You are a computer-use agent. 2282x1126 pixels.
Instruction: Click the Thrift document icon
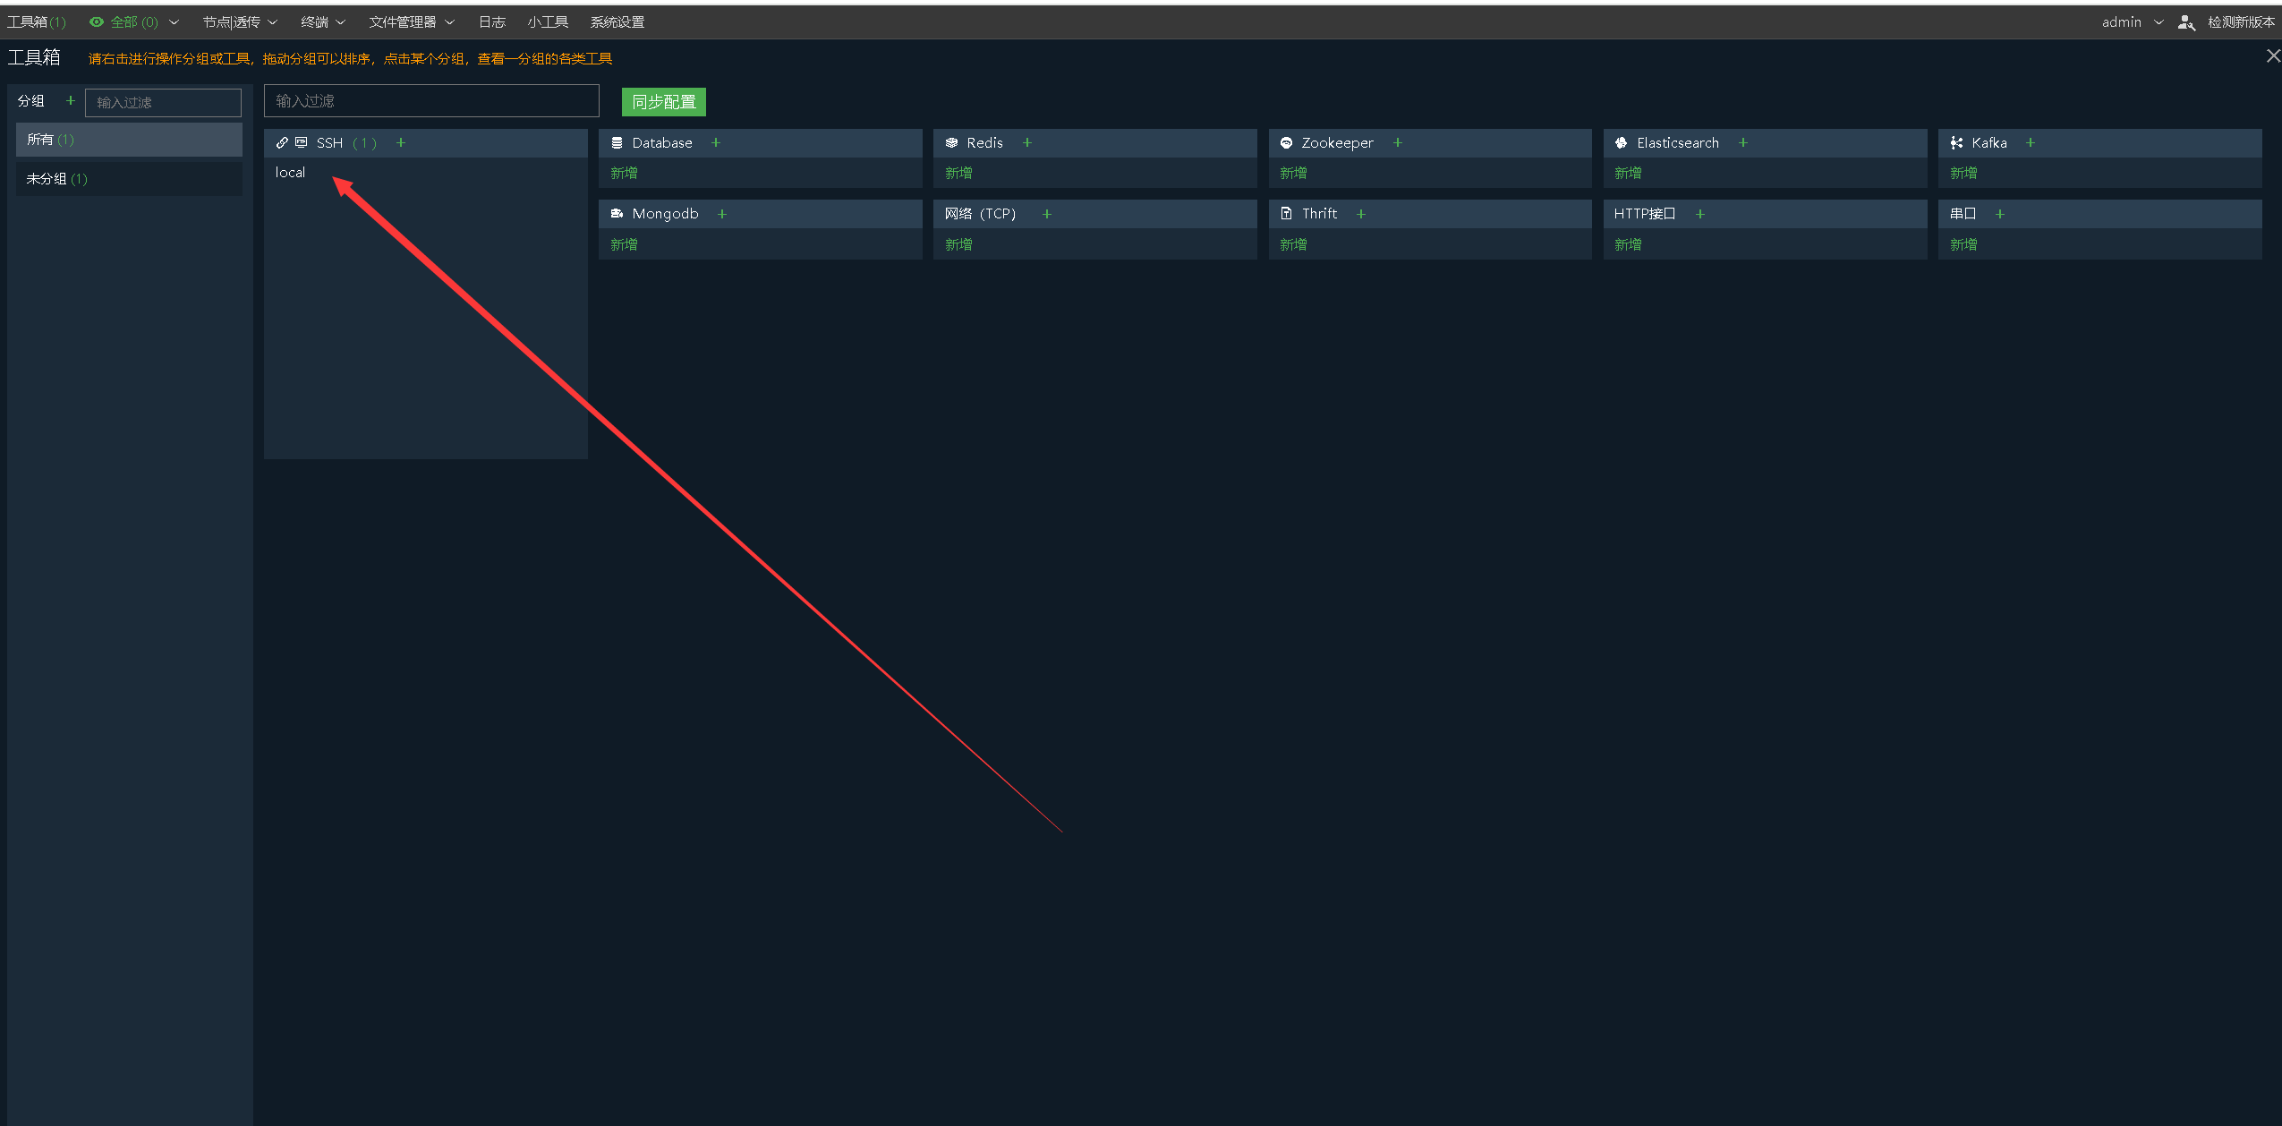[x=1286, y=214]
